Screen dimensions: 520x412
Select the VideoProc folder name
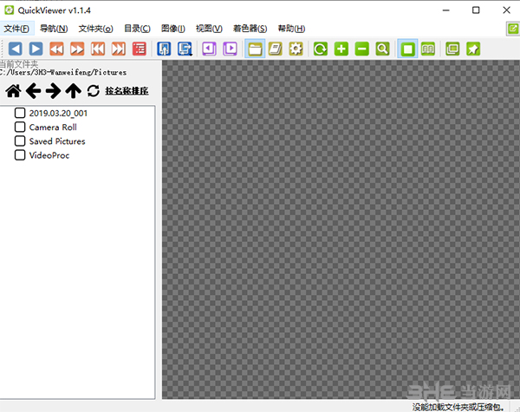point(49,155)
